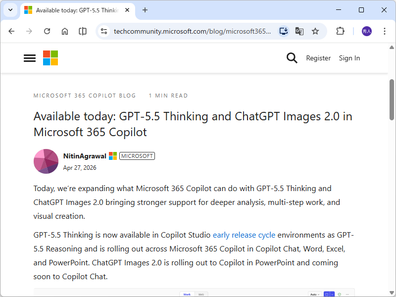The width and height of the screenshot is (396, 297).
Task: Toggle the browser side panel
Action: (x=83, y=31)
